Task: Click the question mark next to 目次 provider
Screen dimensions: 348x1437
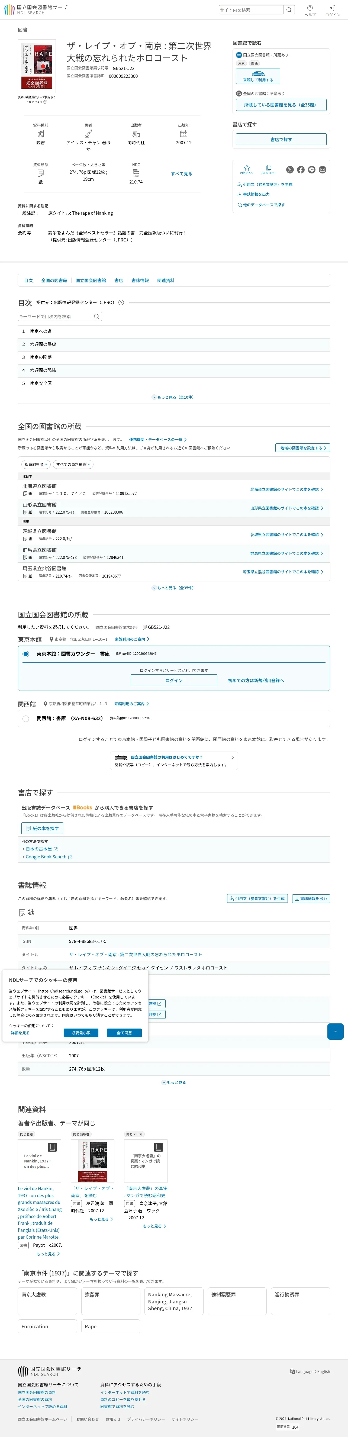Action: (121, 302)
